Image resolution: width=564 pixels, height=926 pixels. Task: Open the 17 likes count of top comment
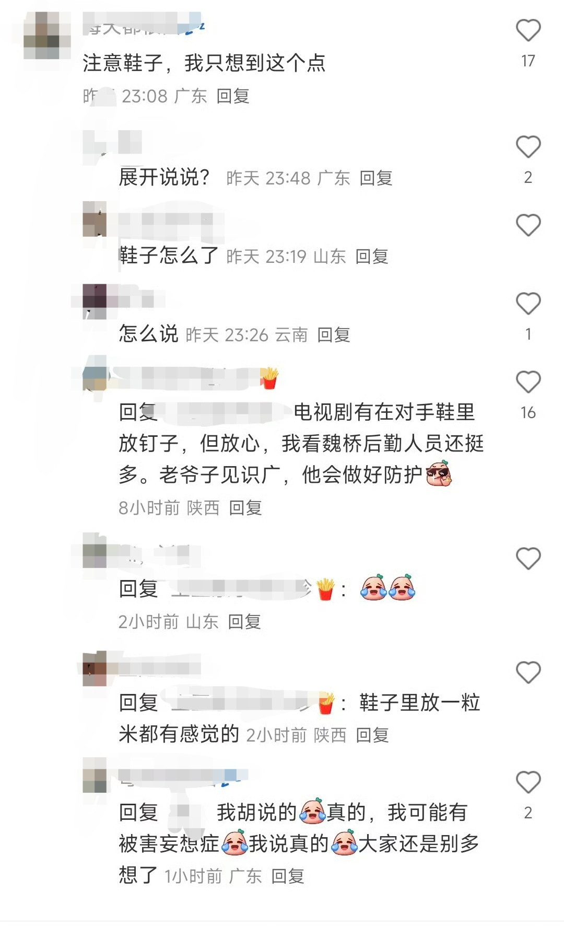(x=528, y=61)
